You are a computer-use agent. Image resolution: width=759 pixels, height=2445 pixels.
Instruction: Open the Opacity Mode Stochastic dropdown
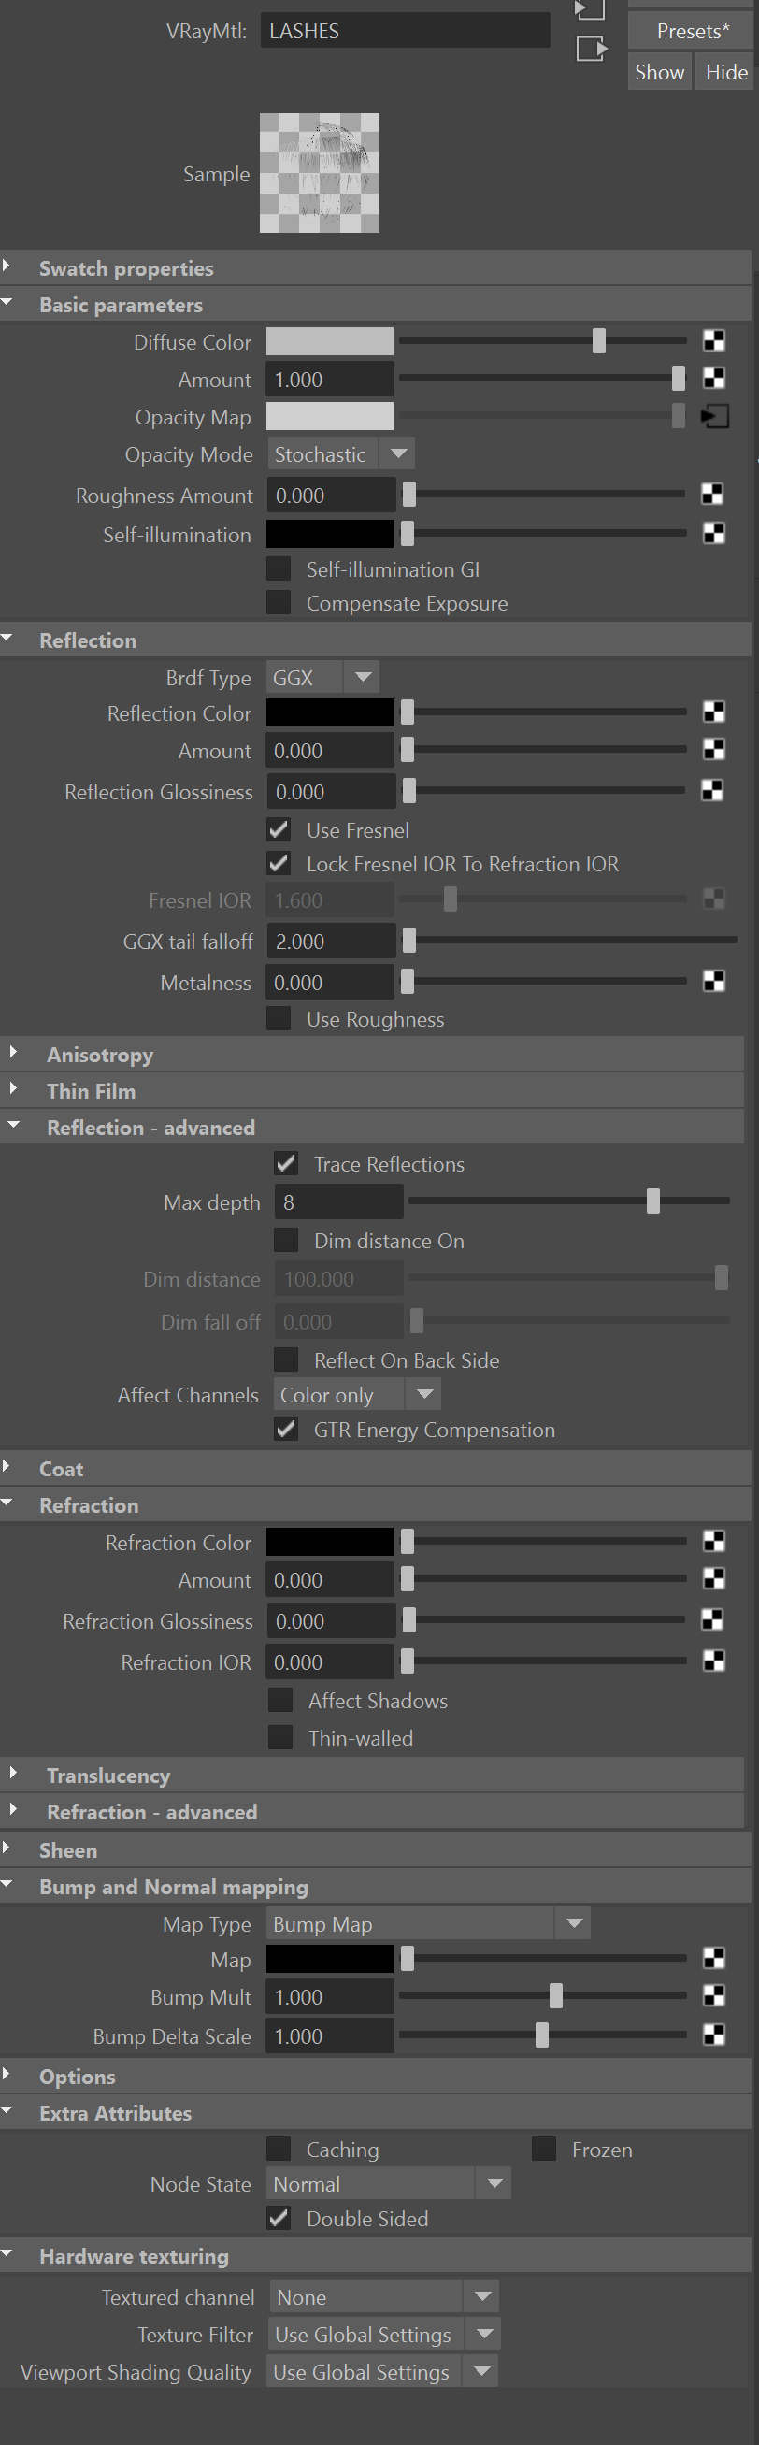click(340, 453)
